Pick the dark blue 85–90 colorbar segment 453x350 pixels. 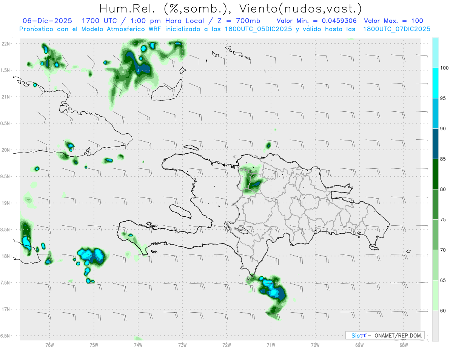[x=435, y=143]
